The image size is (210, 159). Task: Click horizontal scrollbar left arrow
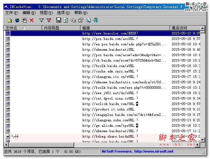tap(6, 145)
